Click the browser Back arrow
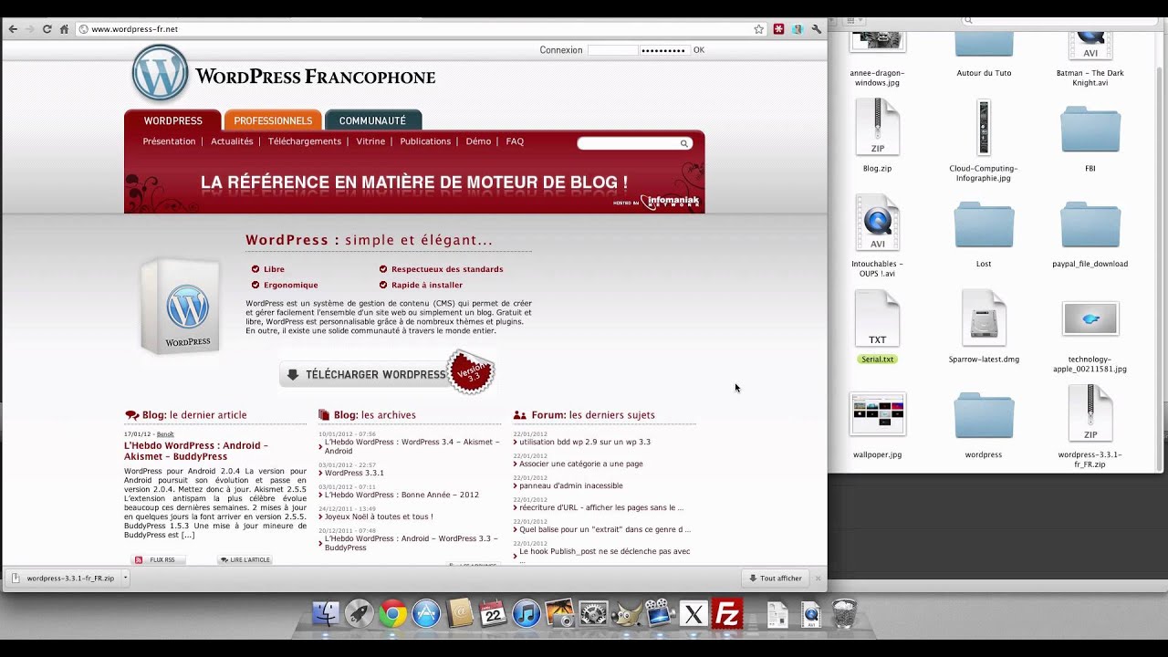 (13, 29)
